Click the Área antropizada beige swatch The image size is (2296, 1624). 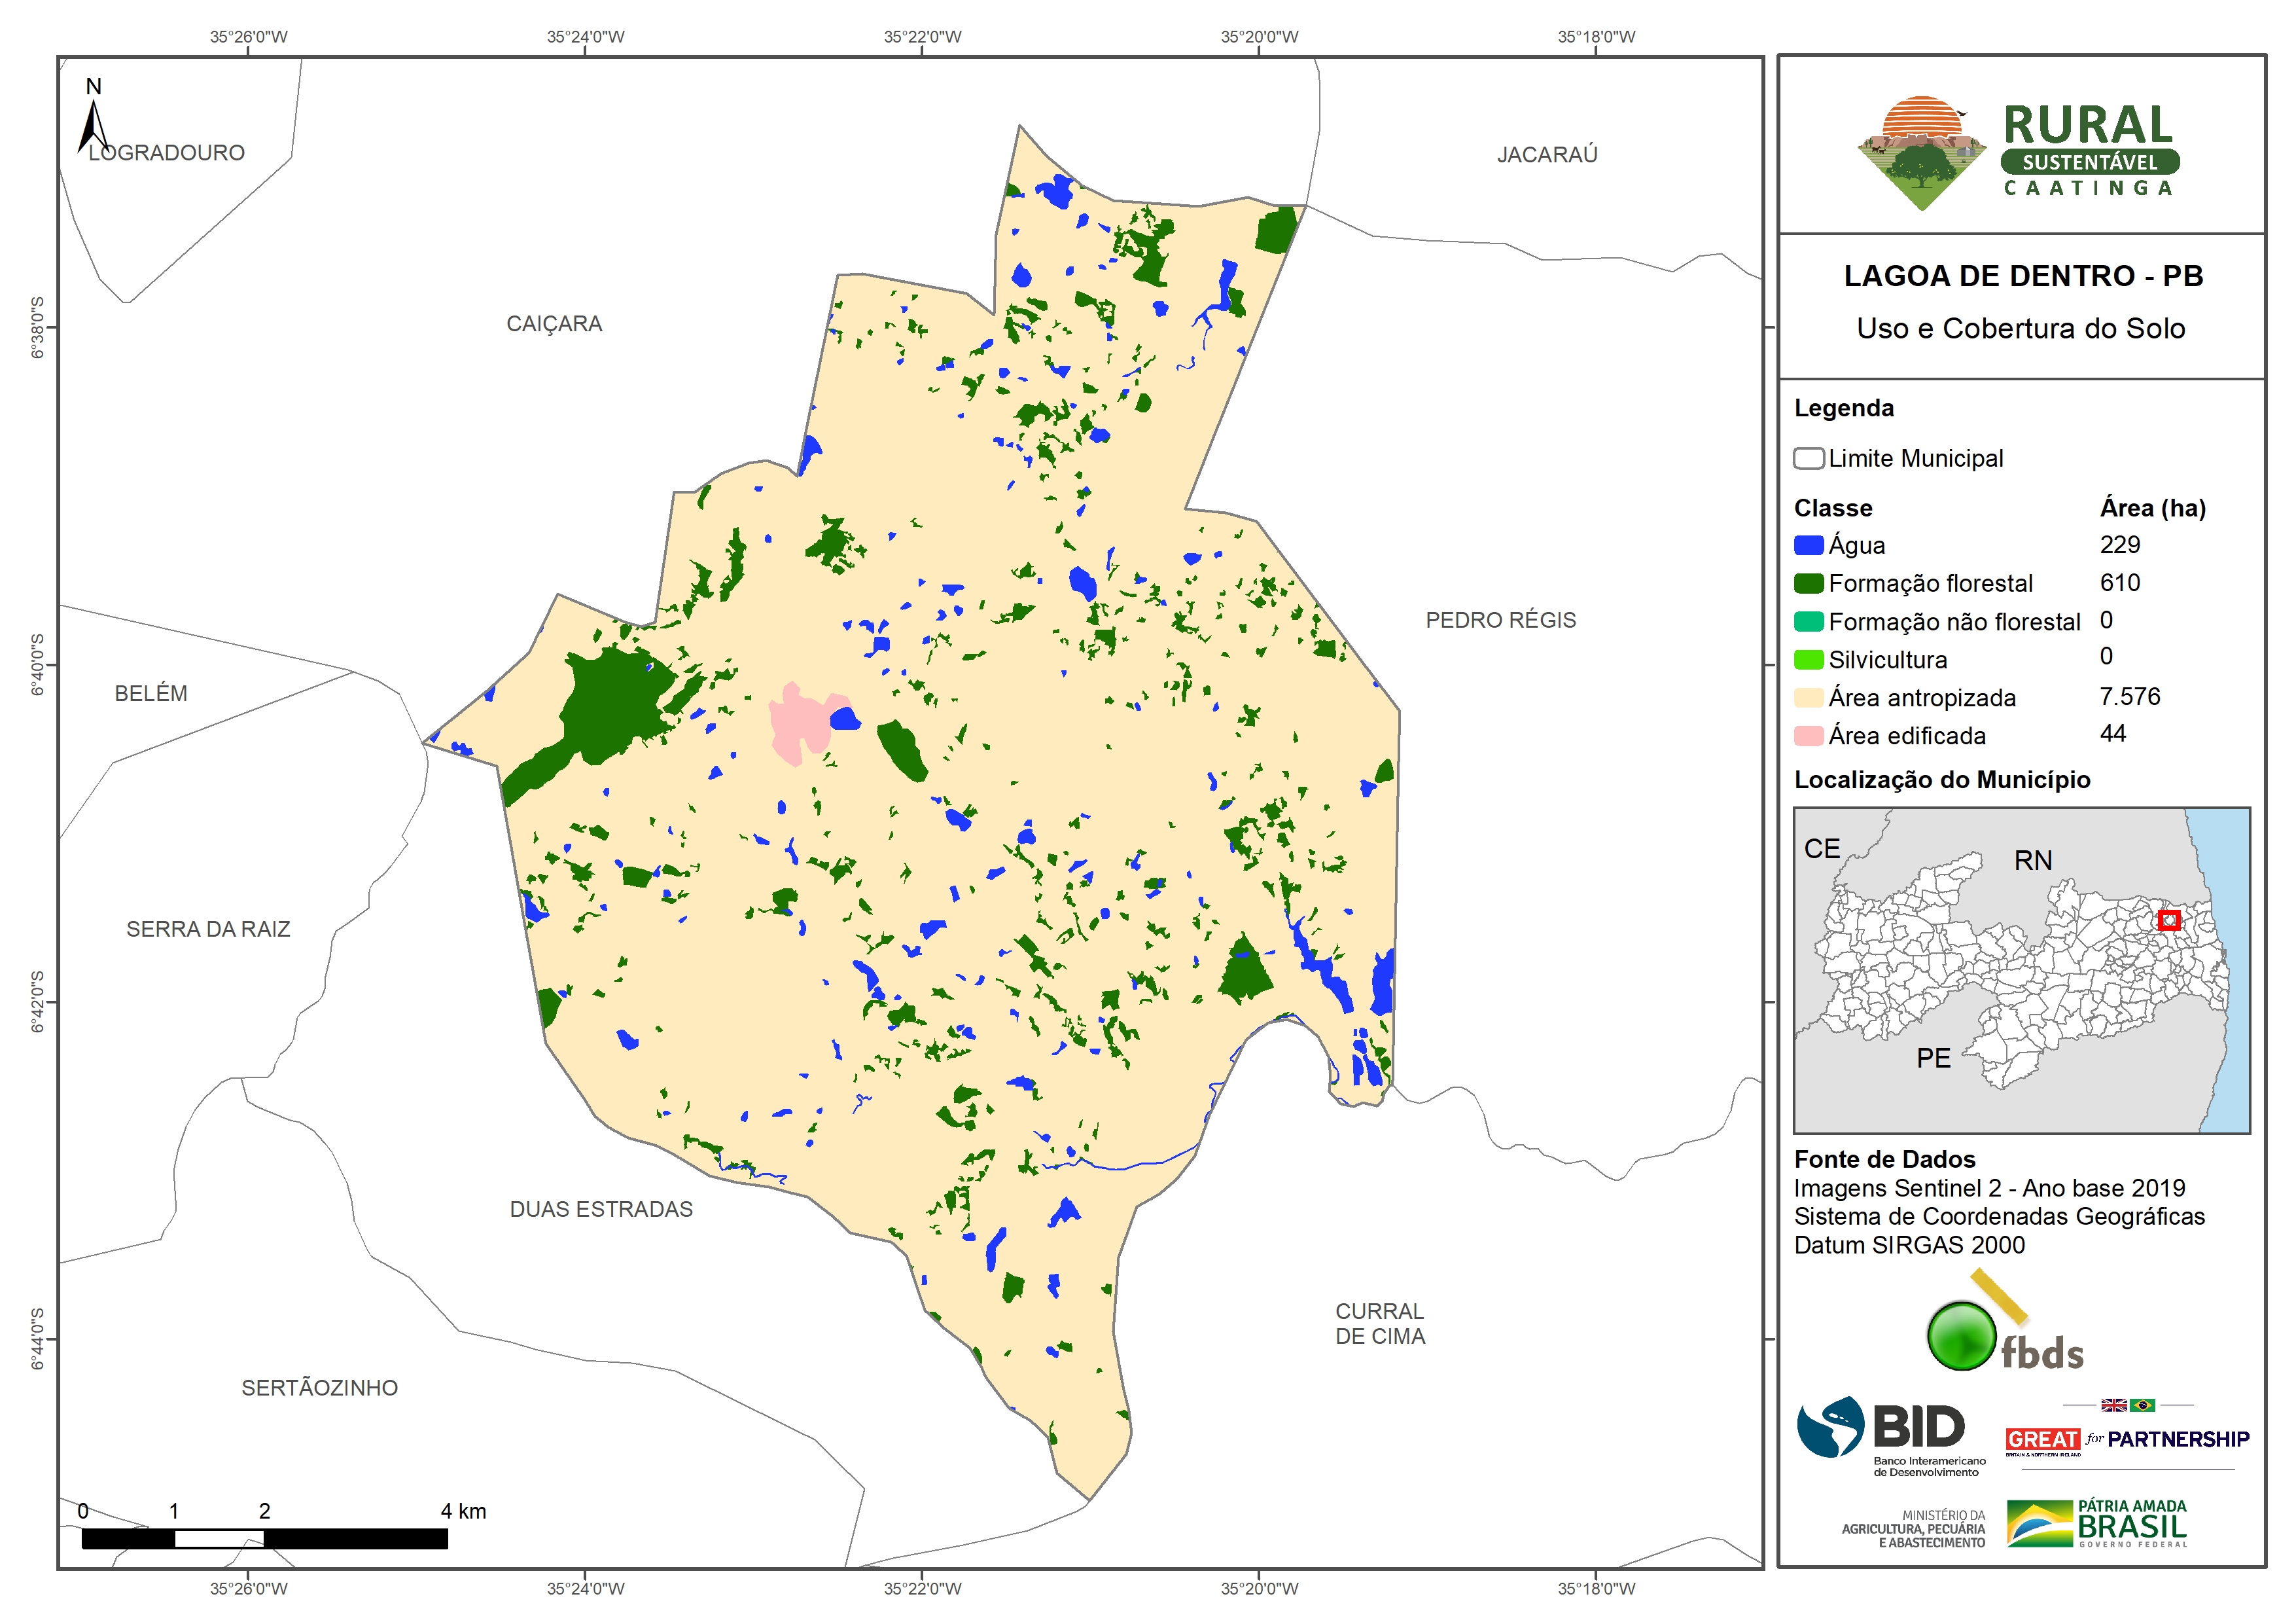pos(1808,697)
